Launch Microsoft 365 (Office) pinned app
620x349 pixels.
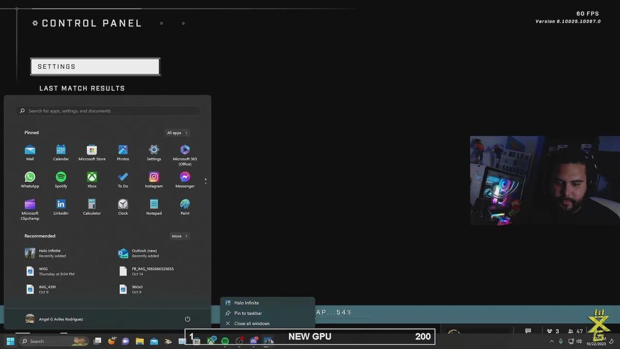click(x=185, y=155)
